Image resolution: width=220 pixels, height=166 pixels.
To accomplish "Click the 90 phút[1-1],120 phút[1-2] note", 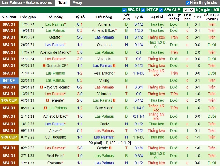I will (x=110, y=143).
